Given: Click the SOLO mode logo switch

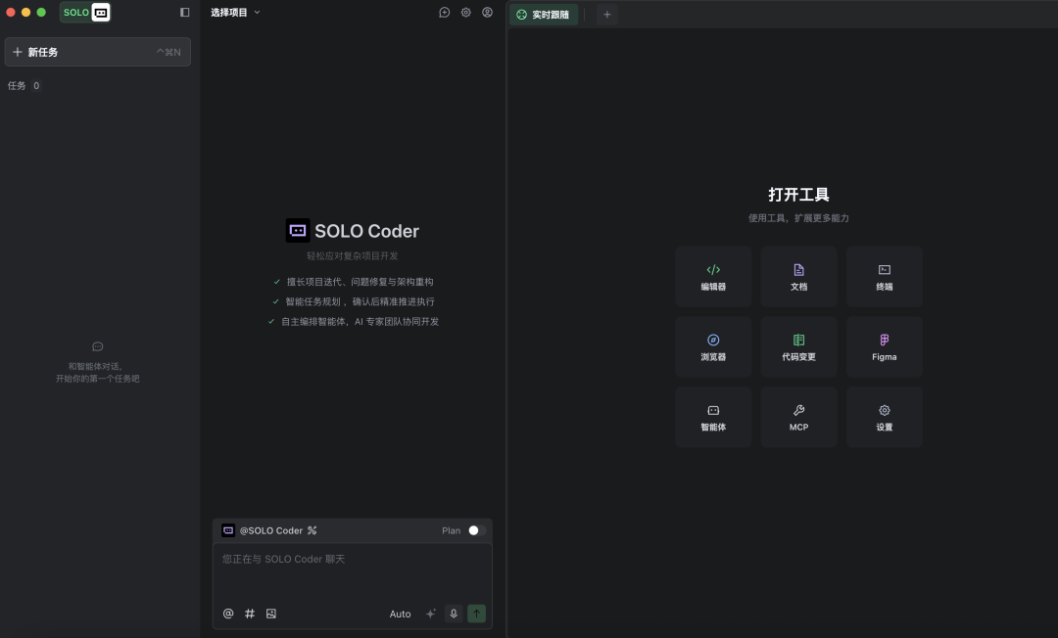Looking at the screenshot, I should pos(85,12).
